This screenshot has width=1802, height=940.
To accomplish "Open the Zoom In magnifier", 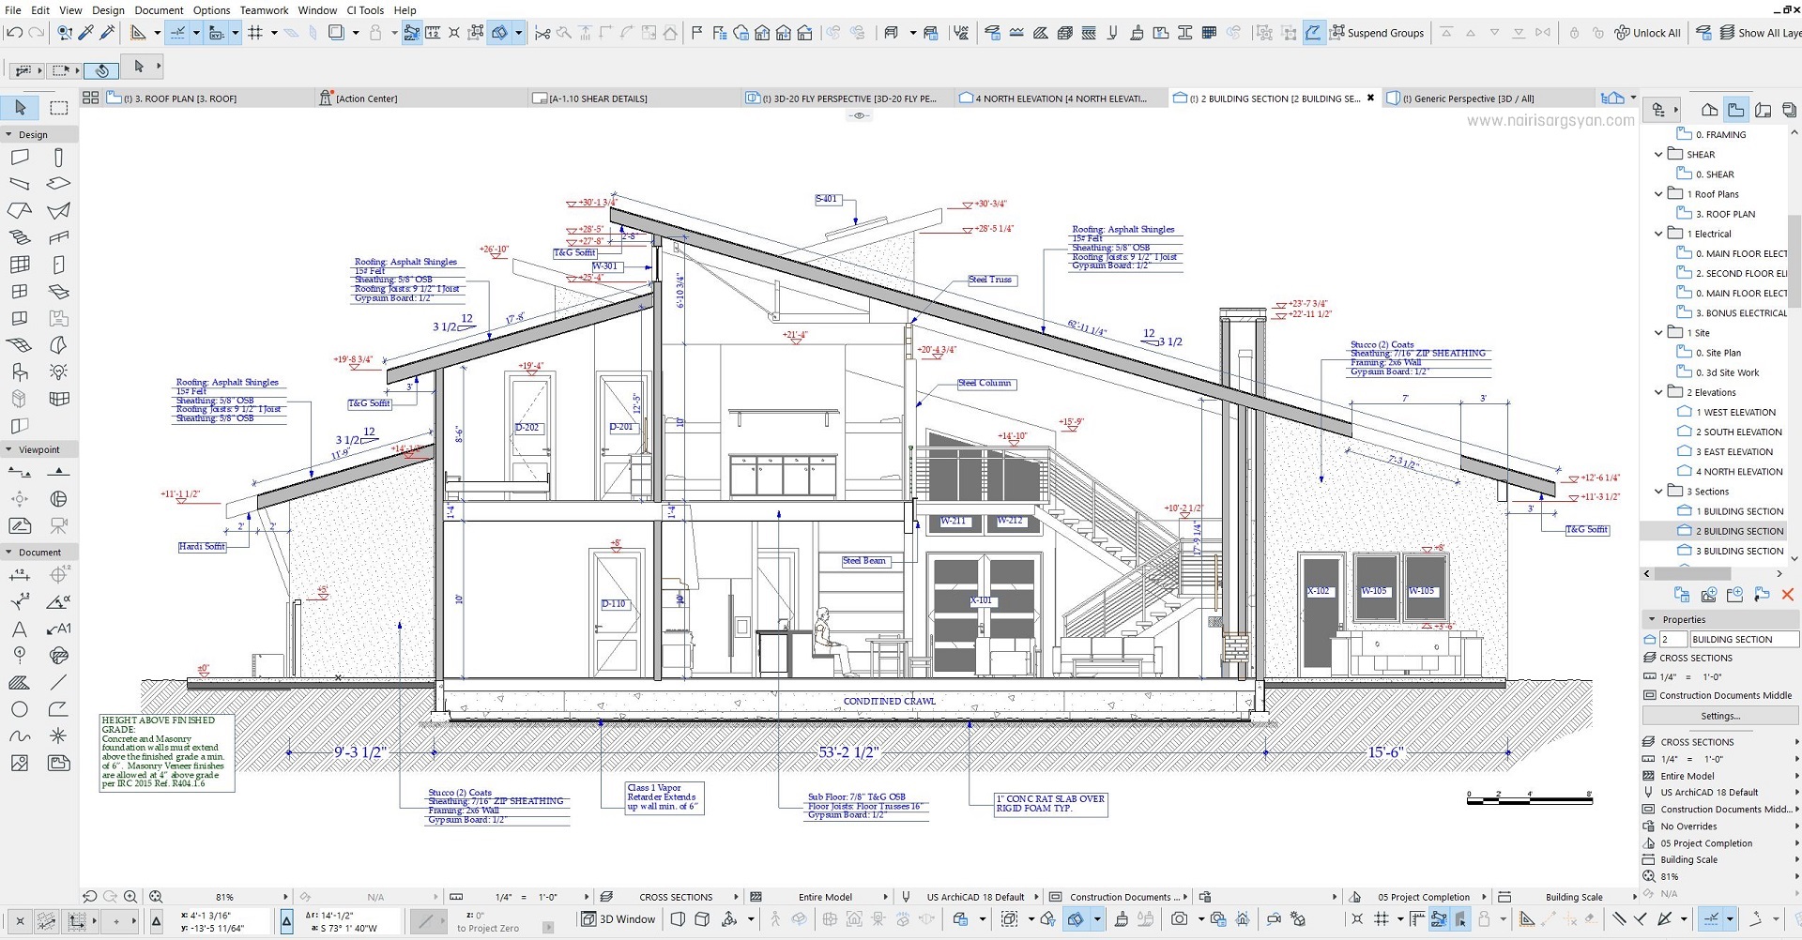I will tap(130, 897).
